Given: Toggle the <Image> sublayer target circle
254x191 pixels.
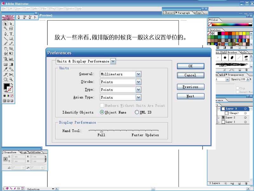Looking at the screenshot, I should click(245, 113).
